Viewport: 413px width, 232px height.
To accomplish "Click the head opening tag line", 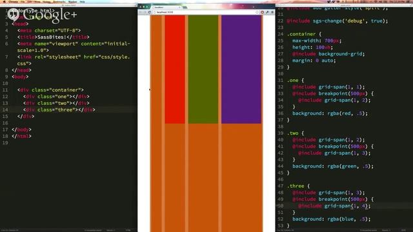I will pos(20,24).
